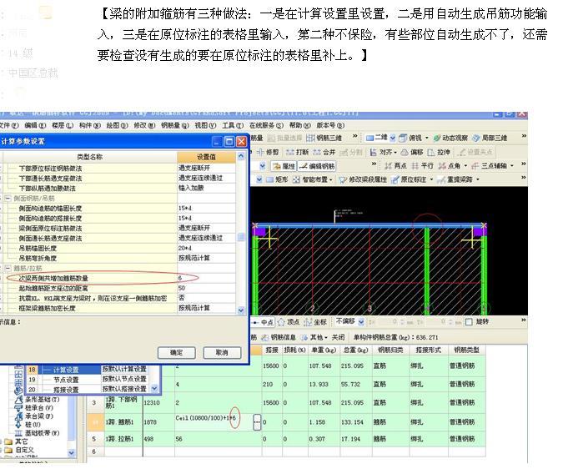The width and height of the screenshot is (573, 474).
Task: Open the 二维 view mode dropdown
Action: click(393, 138)
